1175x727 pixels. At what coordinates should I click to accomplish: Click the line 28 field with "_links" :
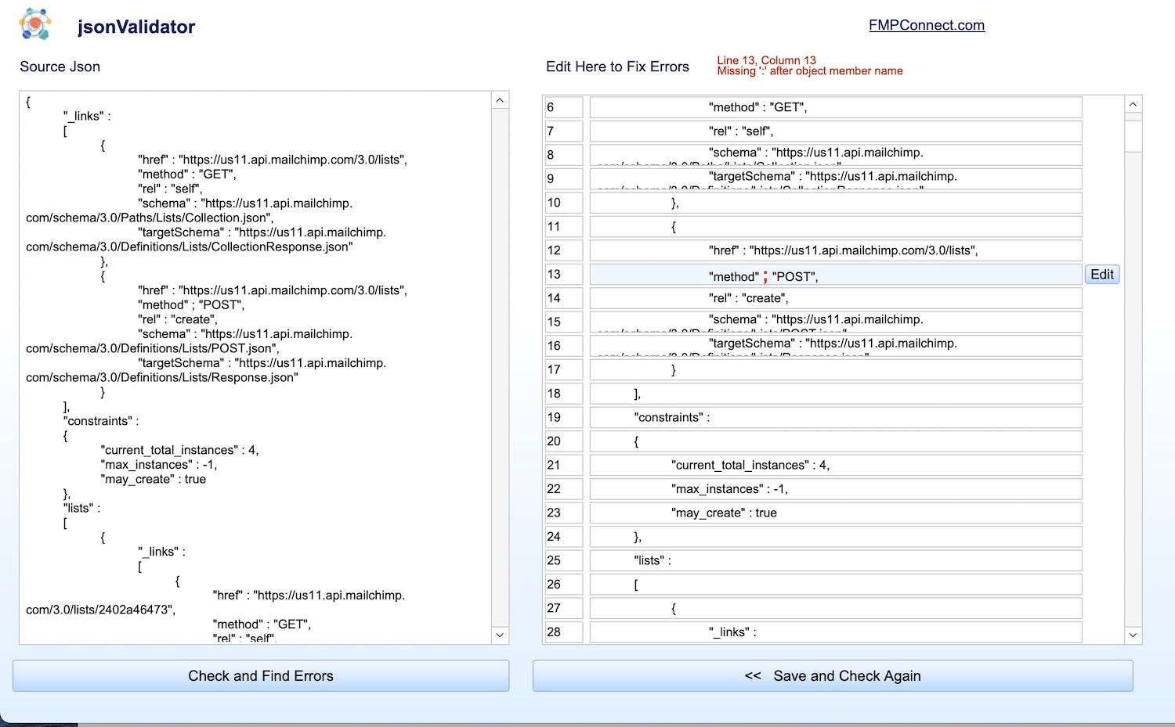tap(836, 632)
